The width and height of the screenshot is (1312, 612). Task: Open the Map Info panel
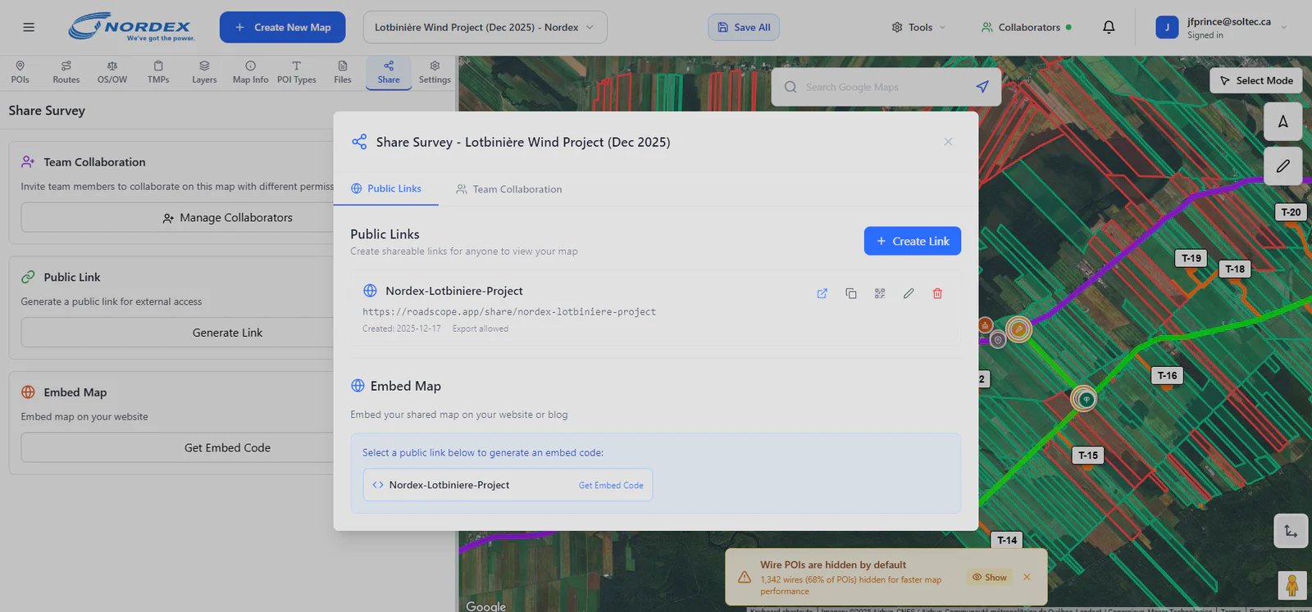click(x=250, y=72)
